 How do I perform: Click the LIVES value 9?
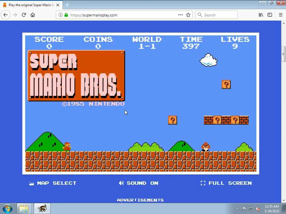click(235, 46)
